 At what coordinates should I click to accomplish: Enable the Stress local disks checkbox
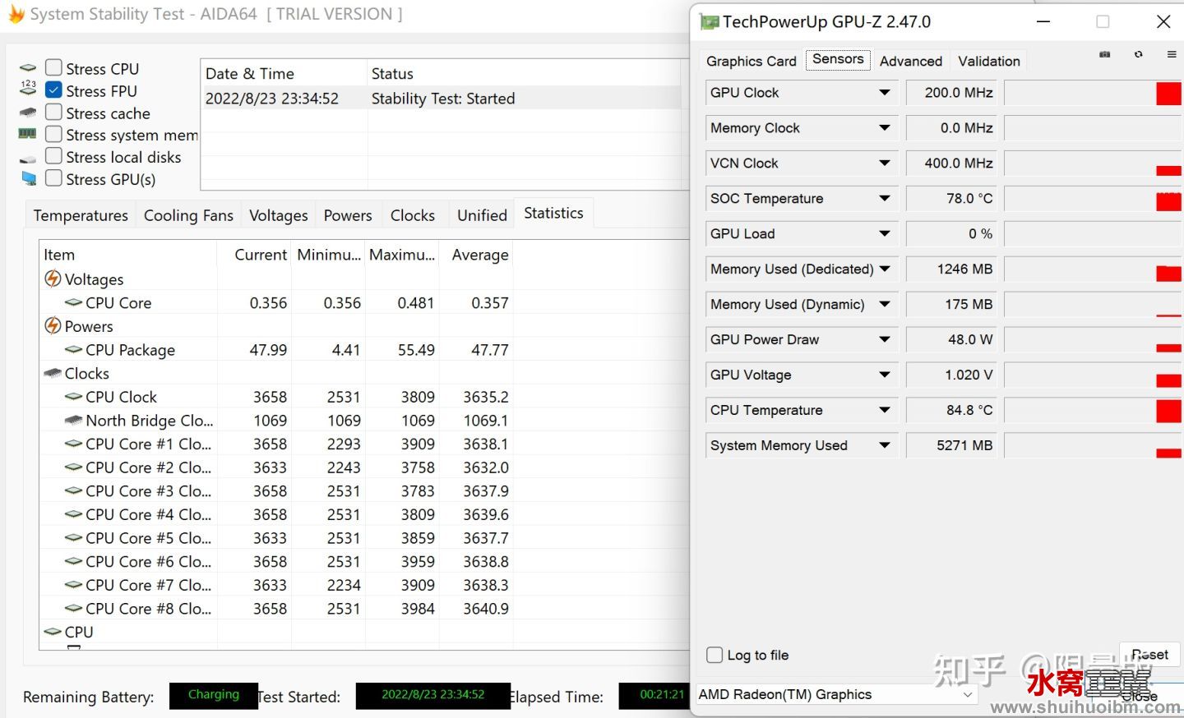[x=53, y=155]
